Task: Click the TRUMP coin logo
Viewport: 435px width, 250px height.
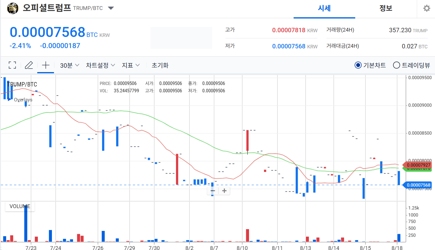Action: coord(13,8)
